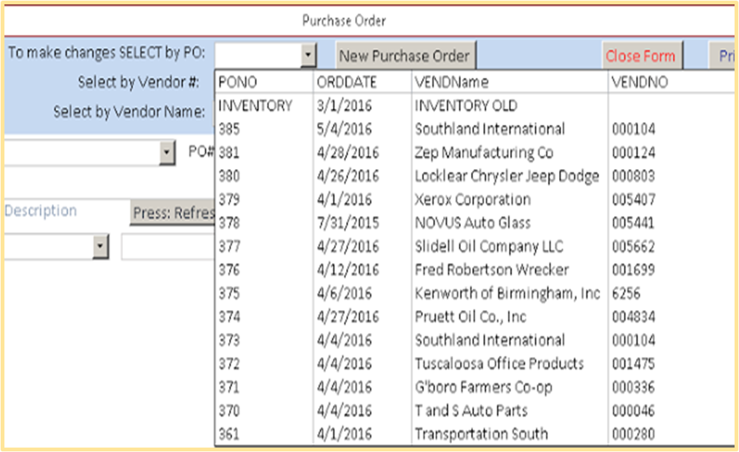This screenshot has width=739, height=452.
Task: Open the Select by PO dropdown arrow
Action: pyautogui.click(x=308, y=56)
